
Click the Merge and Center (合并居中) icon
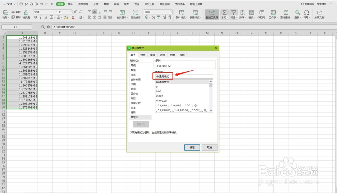122,12
